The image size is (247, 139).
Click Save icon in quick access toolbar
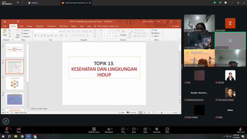[x=5, y=22]
